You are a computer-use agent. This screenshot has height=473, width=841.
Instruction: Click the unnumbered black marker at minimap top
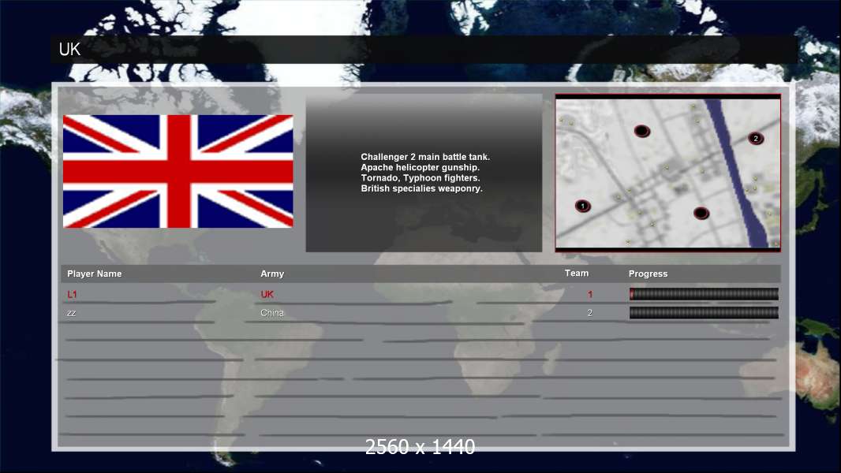tap(642, 131)
